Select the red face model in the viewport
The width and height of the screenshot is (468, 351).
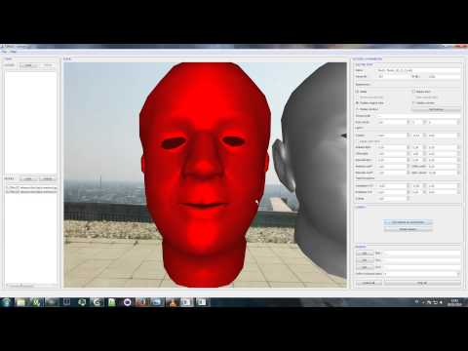[205, 175]
